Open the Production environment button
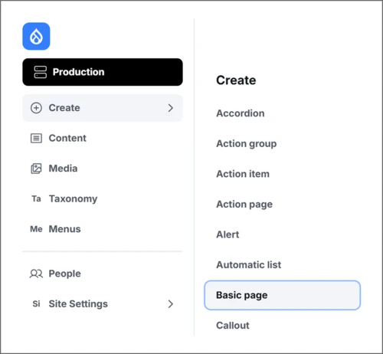Image resolution: width=383 pixels, height=354 pixels. [103, 72]
